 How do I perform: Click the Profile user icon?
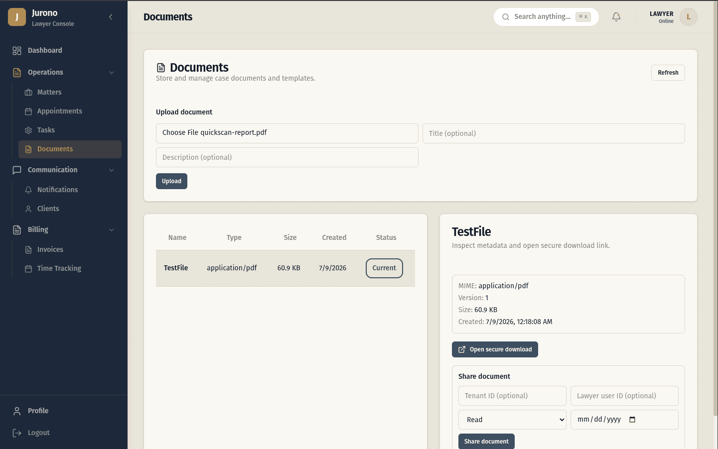coord(17,411)
